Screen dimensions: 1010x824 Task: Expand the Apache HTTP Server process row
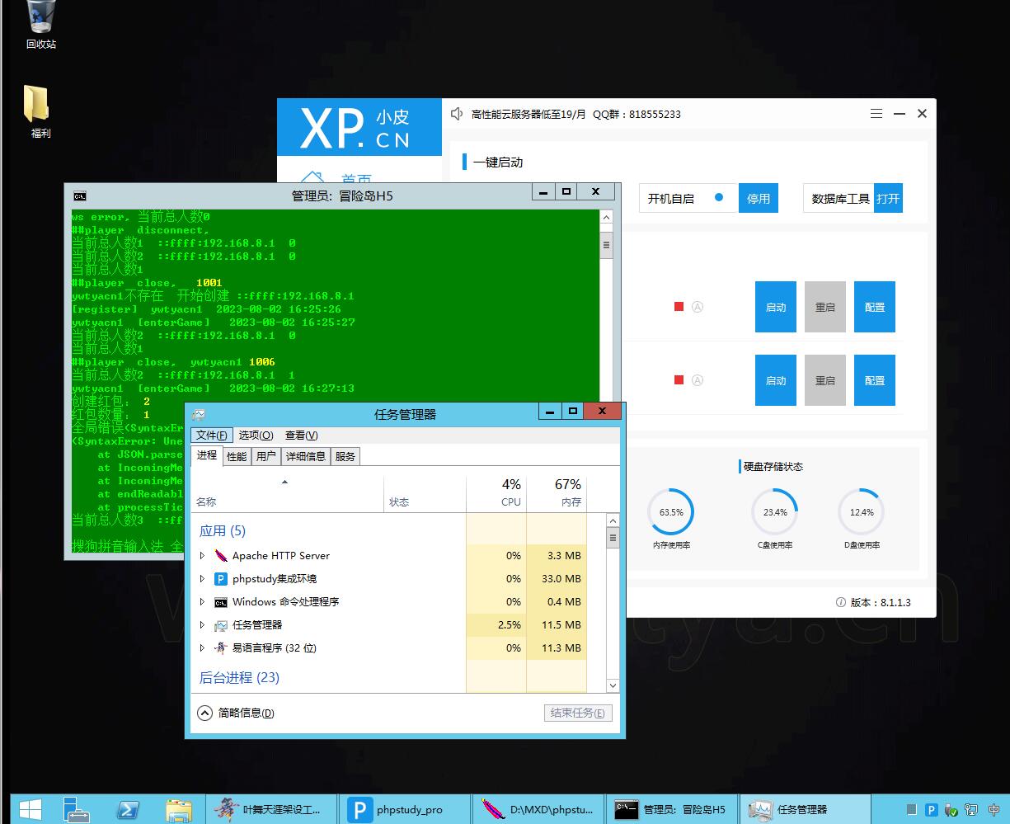pyautogui.click(x=202, y=556)
